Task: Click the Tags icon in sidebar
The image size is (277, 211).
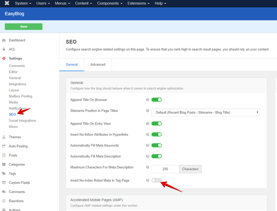Action: (x=4, y=173)
